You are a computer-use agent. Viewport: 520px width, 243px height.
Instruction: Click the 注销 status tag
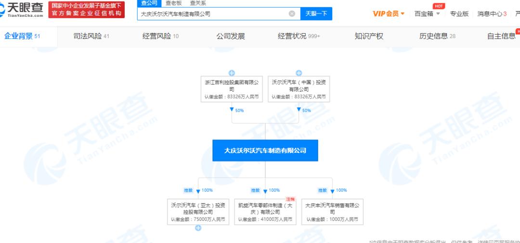click(x=290, y=199)
